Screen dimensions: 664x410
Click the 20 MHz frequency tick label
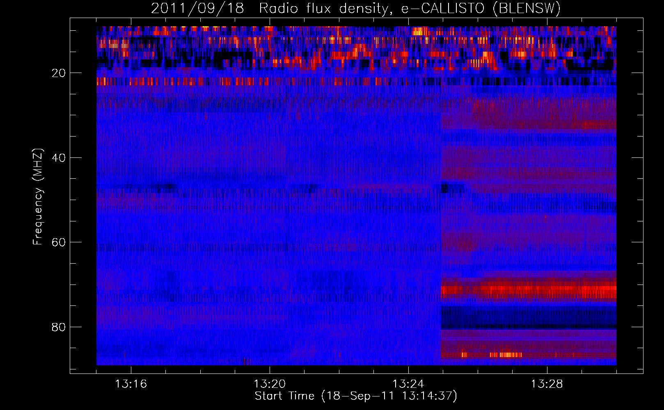(x=59, y=73)
